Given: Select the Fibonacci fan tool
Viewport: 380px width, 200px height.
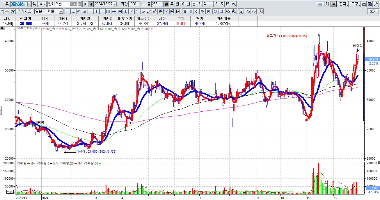Looking at the screenshot, I should coord(85,11).
